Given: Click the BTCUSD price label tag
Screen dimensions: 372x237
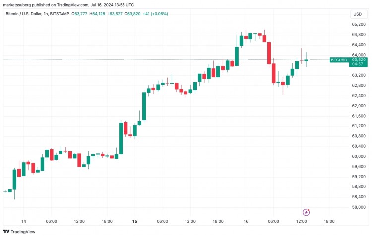Looking at the screenshot, I should (x=339, y=60).
